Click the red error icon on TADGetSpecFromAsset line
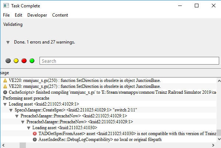The height and width of the screenshot is (148, 221). (35, 134)
